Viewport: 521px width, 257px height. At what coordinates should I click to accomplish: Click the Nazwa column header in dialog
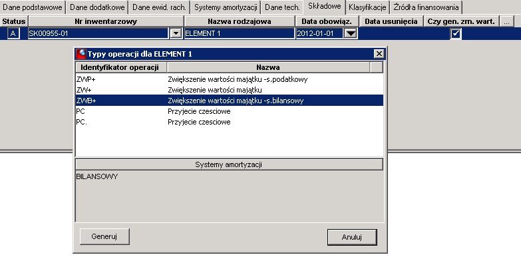268,67
